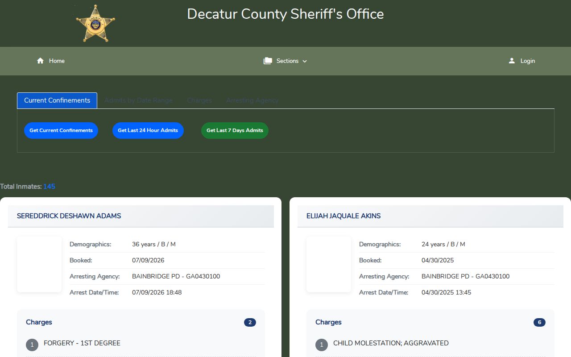Click Elijah Akins mugshot placeholder
The image size is (571, 357).
click(x=329, y=265)
